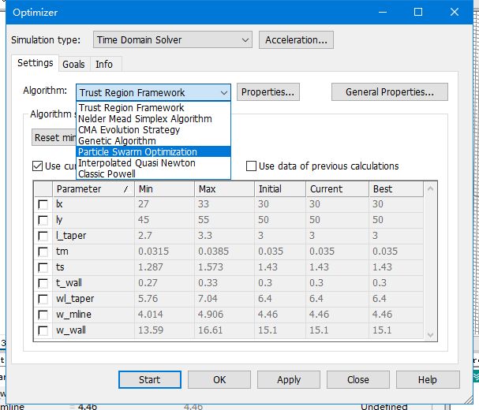Image resolution: width=479 pixels, height=410 pixels.
Task: Click the Best column header
Action: click(x=396, y=189)
